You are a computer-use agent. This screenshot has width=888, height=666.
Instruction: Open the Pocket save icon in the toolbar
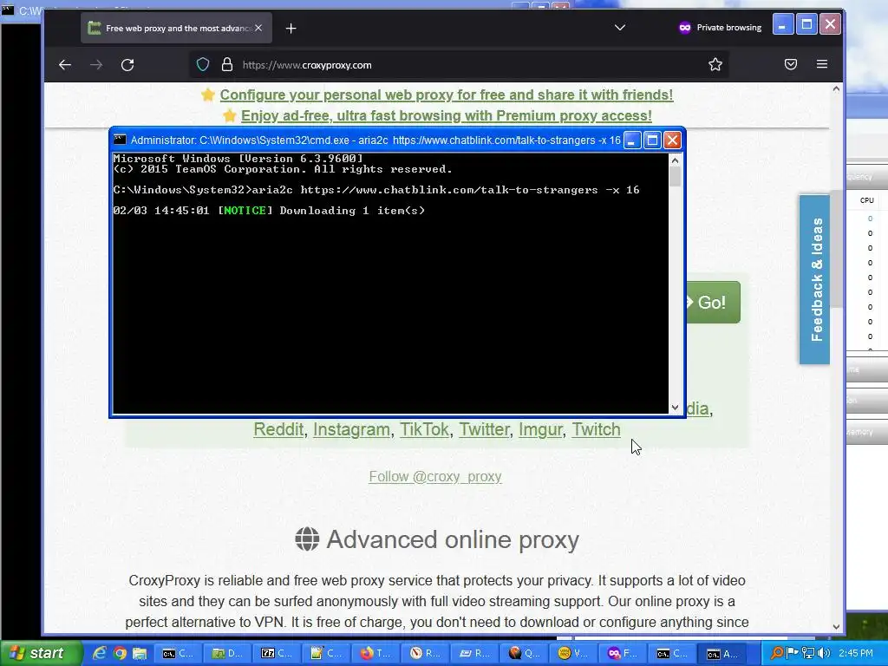pyautogui.click(x=791, y=64)
